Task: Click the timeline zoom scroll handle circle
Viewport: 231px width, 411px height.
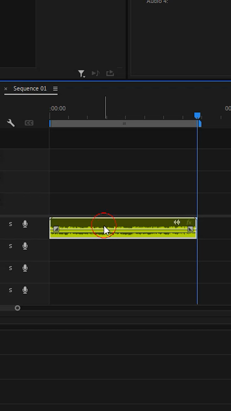Action: 17,308
